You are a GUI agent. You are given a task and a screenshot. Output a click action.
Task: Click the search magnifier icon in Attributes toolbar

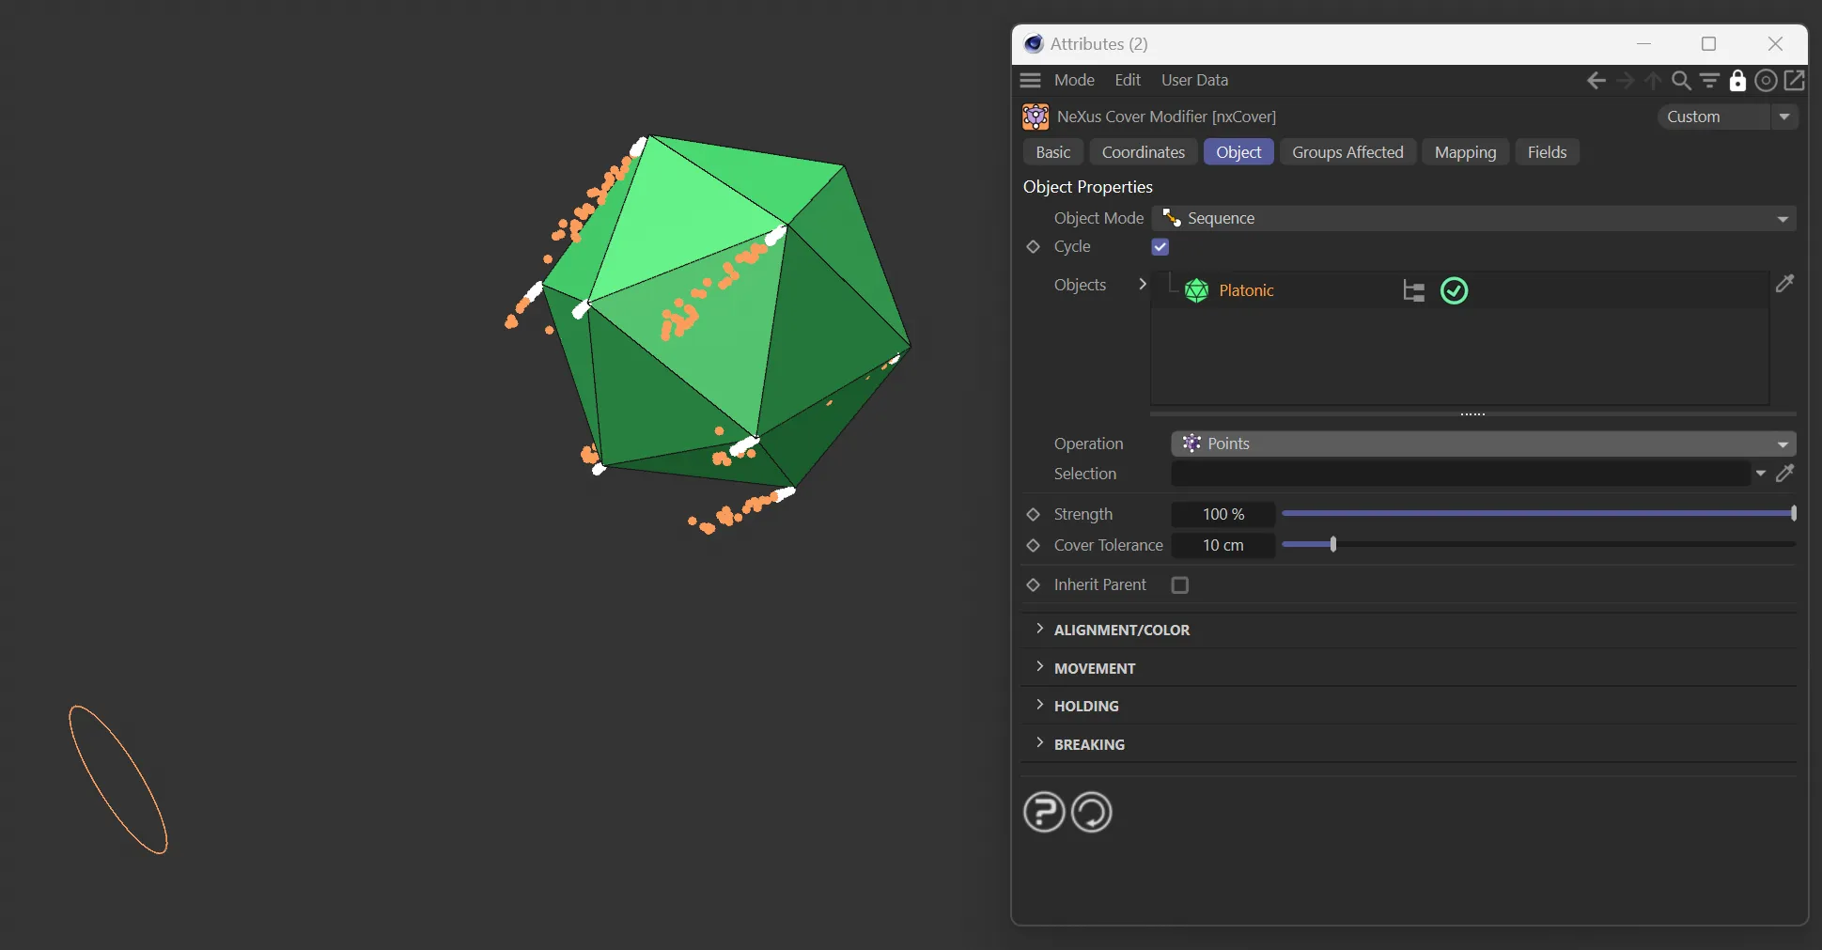[1681, 81]
